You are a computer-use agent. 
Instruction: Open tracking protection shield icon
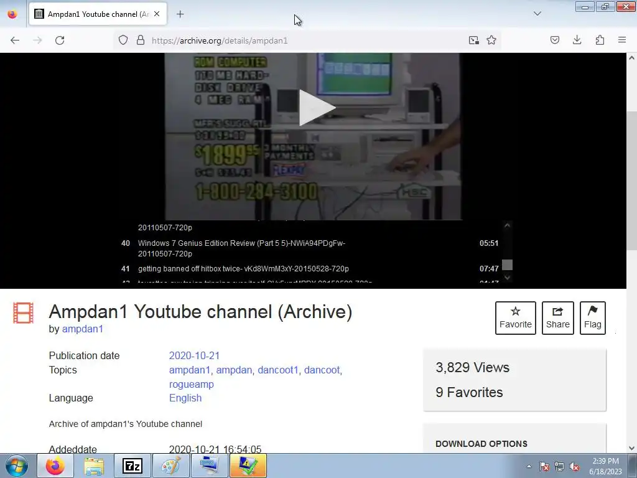click(123, 40)
